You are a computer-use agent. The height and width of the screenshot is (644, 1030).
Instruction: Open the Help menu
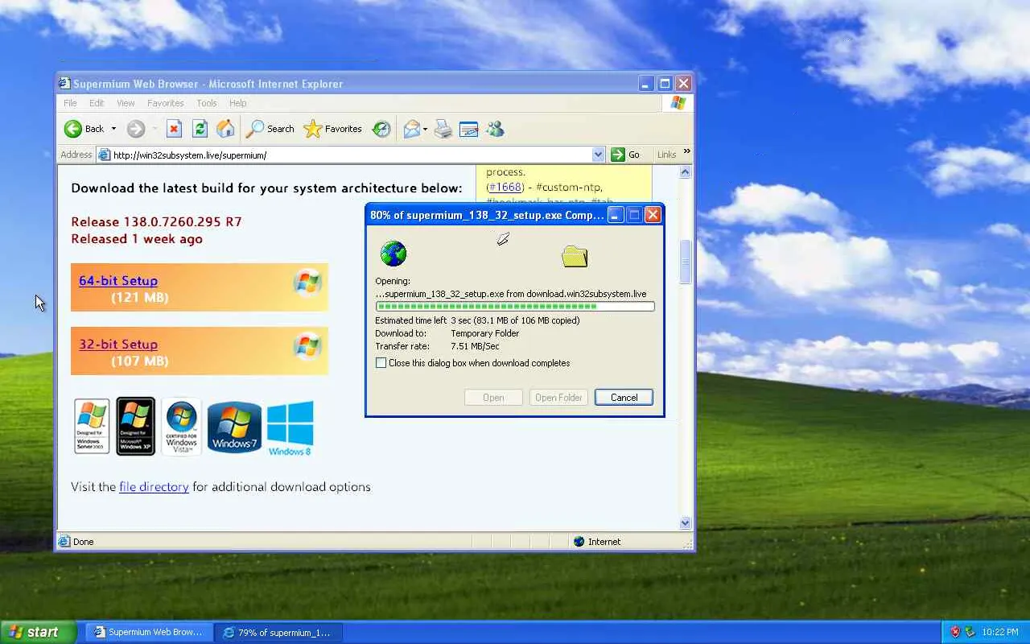[237, 103]
